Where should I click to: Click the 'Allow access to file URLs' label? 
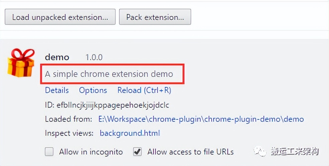click(190, 152)
